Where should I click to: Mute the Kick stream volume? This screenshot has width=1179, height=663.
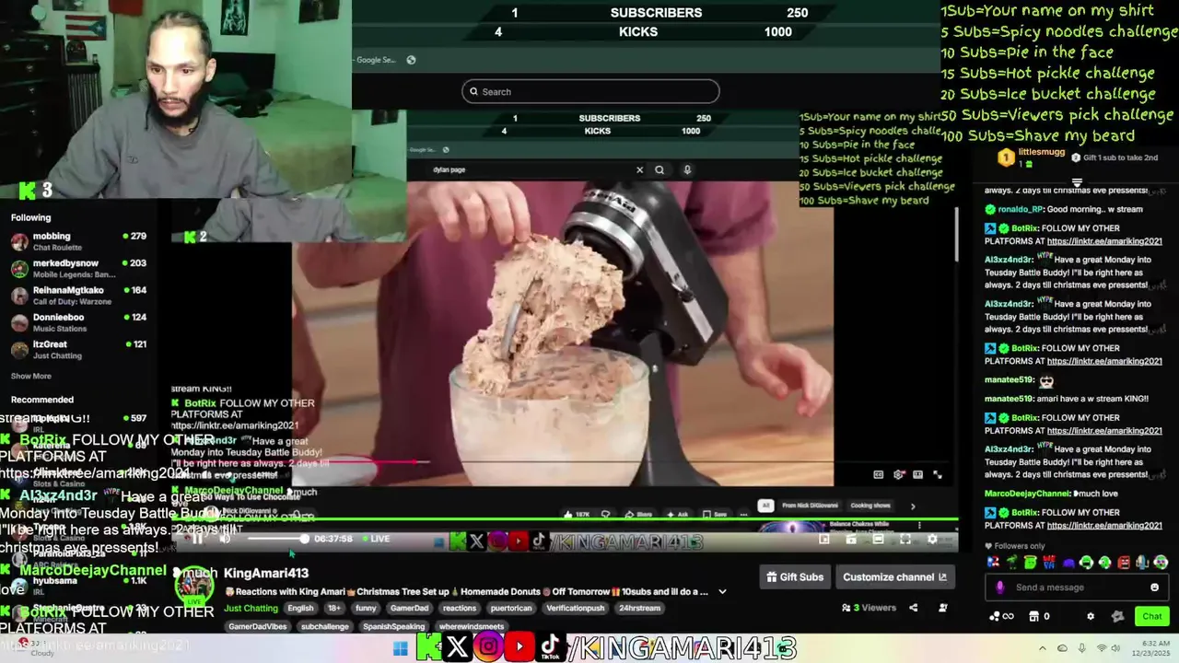(225, 539)
